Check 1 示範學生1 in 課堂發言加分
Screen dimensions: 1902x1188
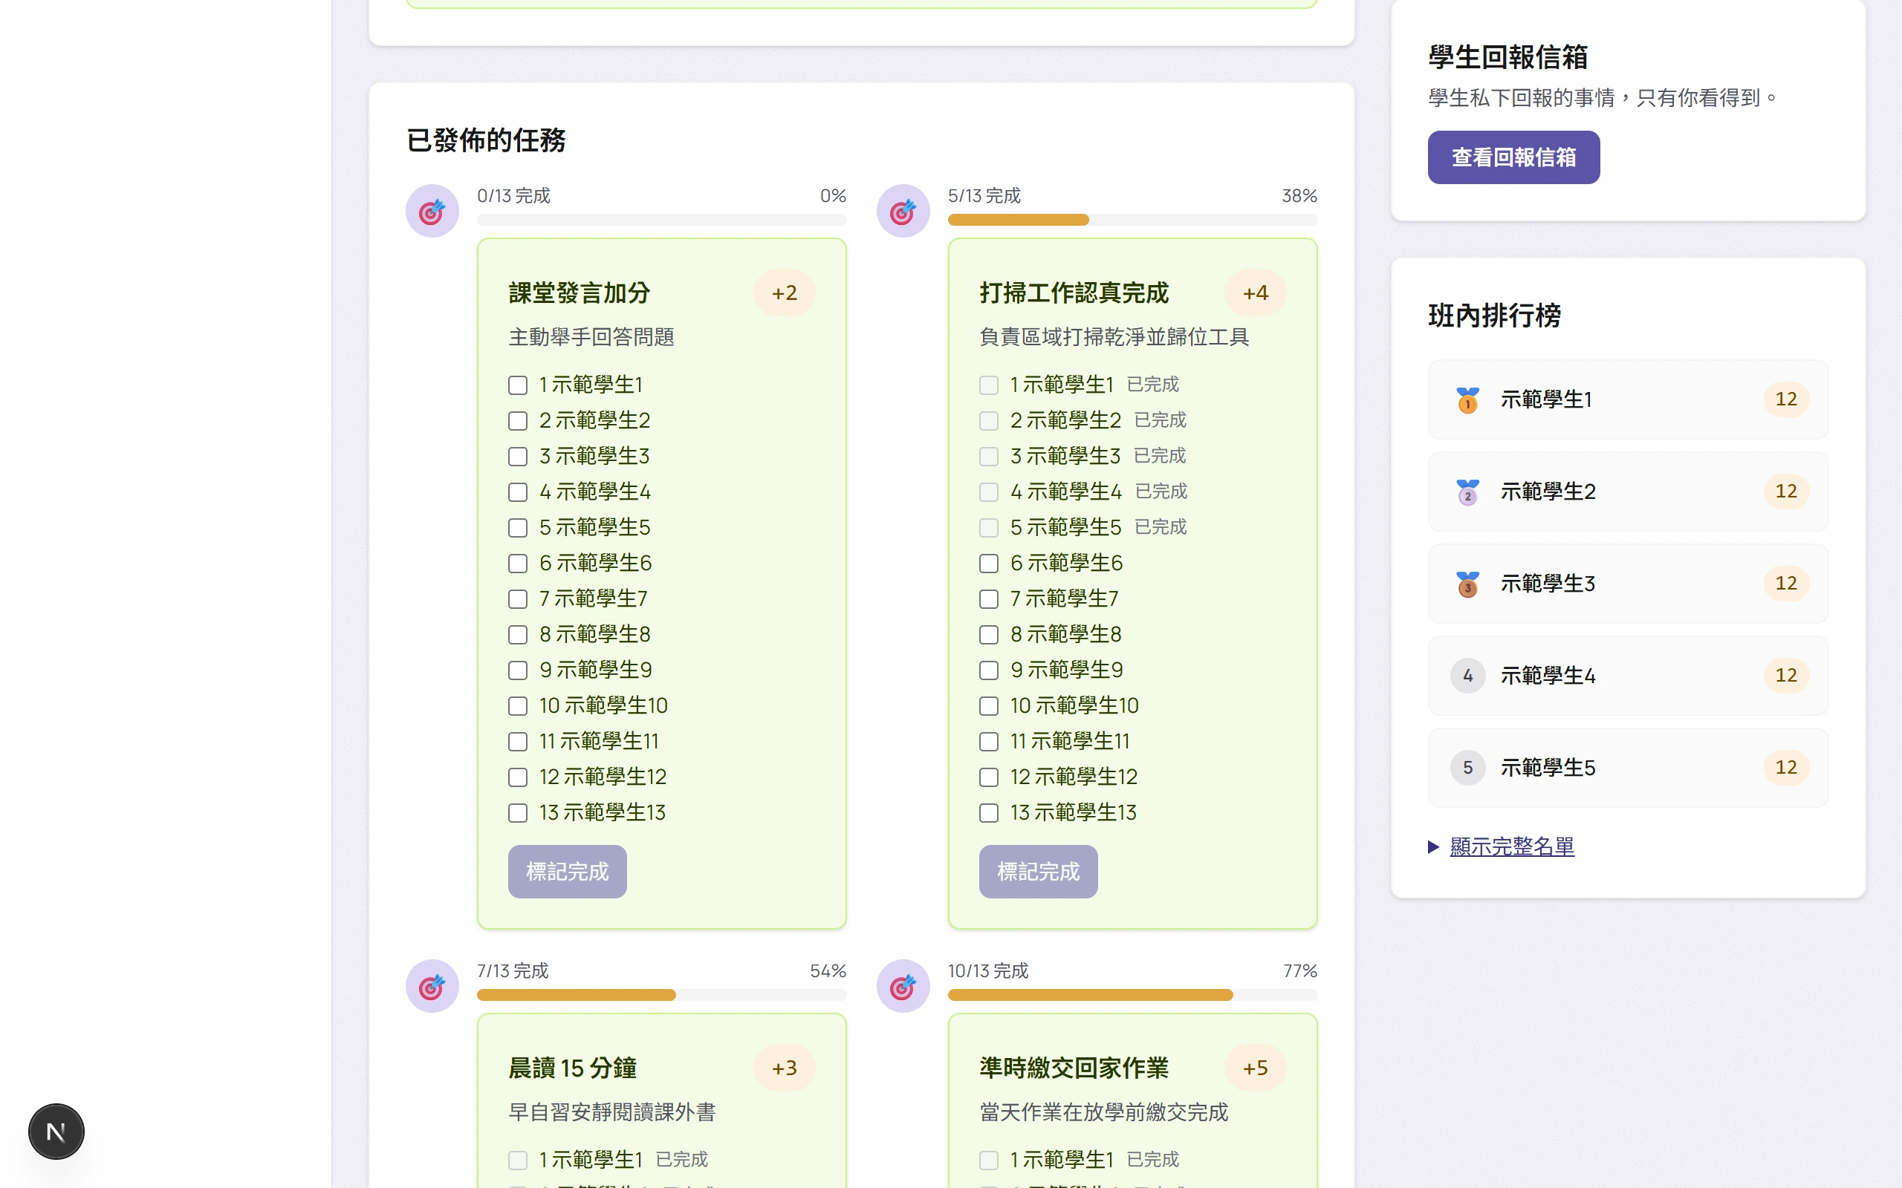(517, 385)
